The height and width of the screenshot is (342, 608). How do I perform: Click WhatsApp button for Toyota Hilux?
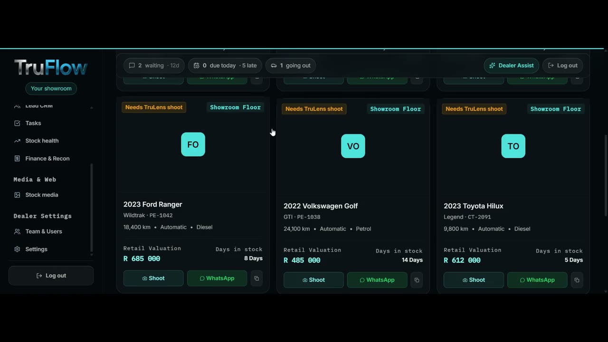coord(537,280)
